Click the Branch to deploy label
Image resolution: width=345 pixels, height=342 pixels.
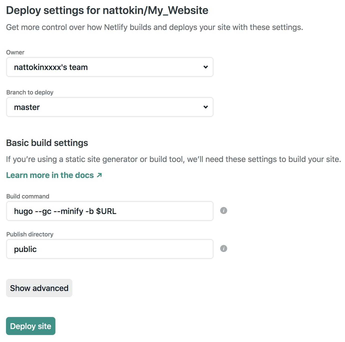(30, 92)
